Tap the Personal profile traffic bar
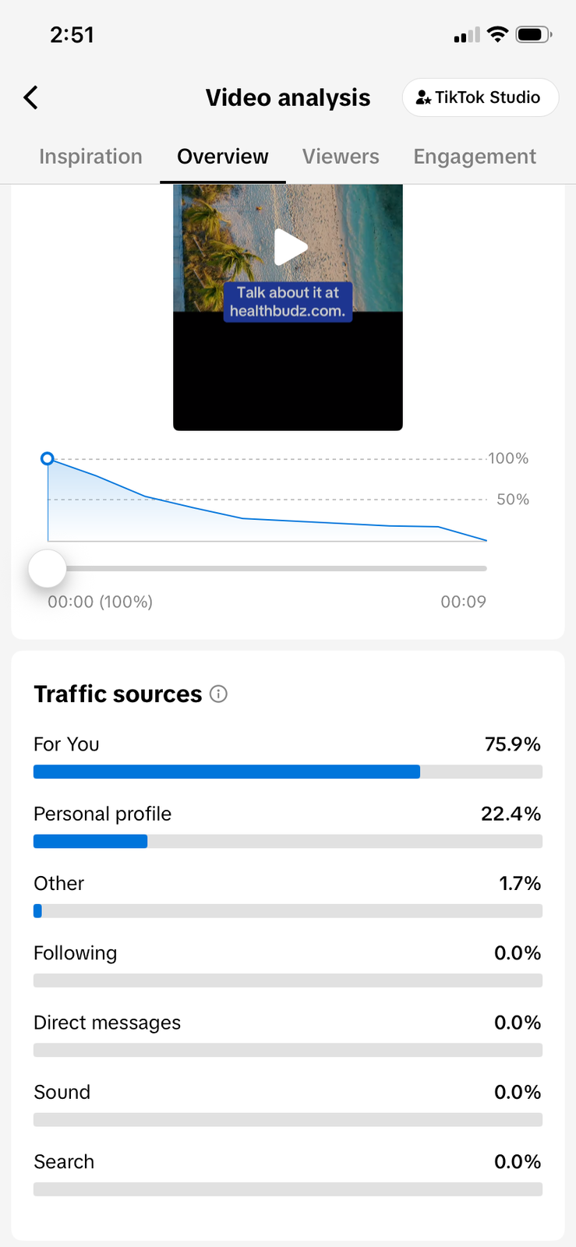The image size is (576, 1247). point(288,841)
